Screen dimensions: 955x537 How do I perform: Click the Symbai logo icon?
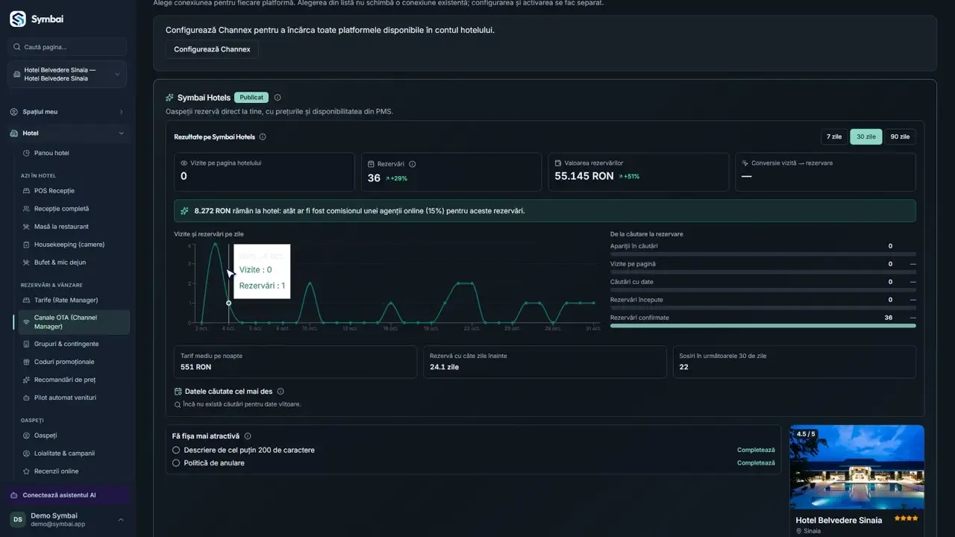pos(17,19)
